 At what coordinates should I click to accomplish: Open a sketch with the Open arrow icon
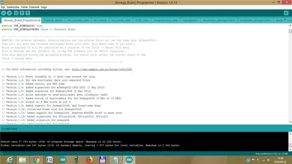pyautogui.click(x=22, y=13)
